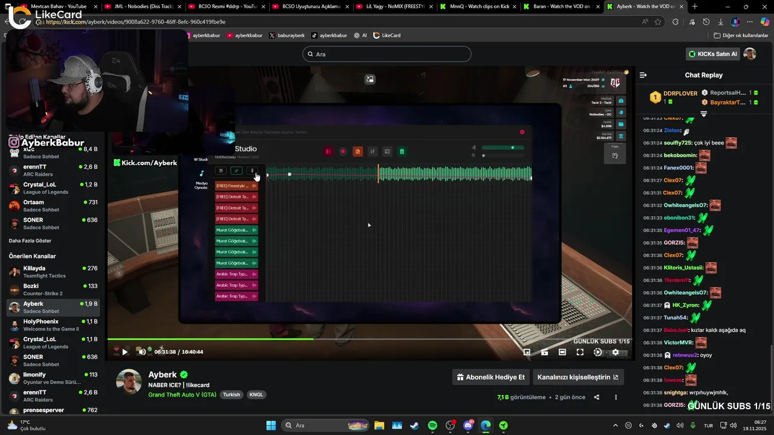Open browser history icon
This screenshot has height=435, width=774.
tap(706, 22)
